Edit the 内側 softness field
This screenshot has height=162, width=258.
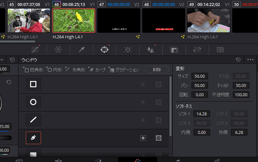[x=202, y=132]
